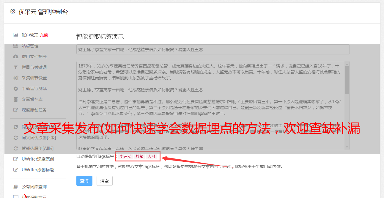Select UWriter原创标题 from the sidebar
Screen dimensions: 384x198
click(x=38, y=170)
